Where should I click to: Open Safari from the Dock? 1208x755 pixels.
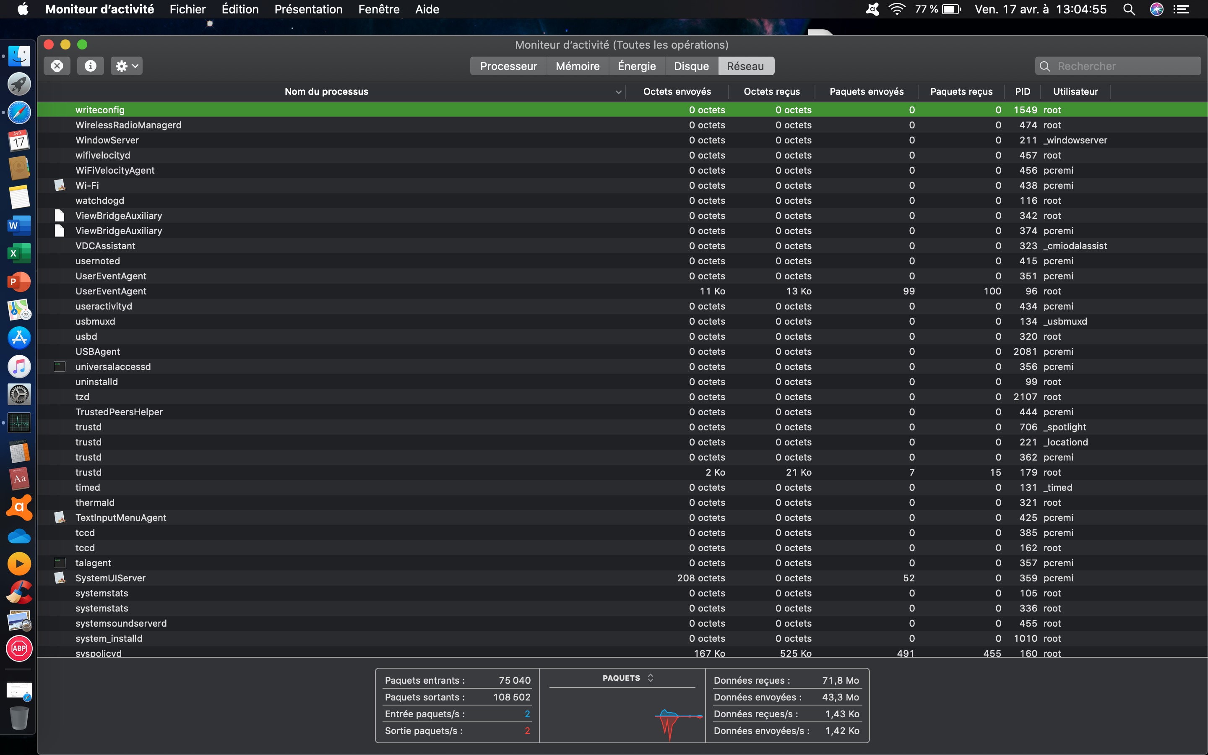[19, 113]
